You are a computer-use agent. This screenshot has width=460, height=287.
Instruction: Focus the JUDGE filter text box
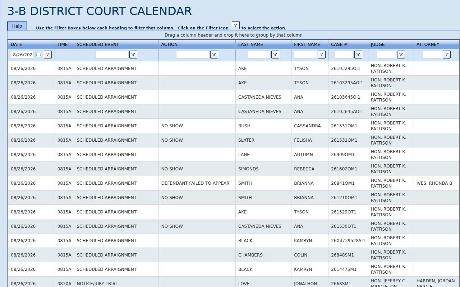pyautogui.click(x=386, y=55)
